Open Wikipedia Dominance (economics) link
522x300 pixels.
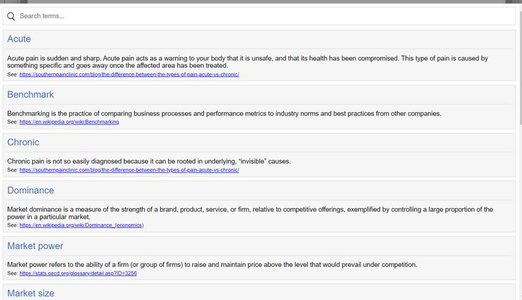click(81, 225)
